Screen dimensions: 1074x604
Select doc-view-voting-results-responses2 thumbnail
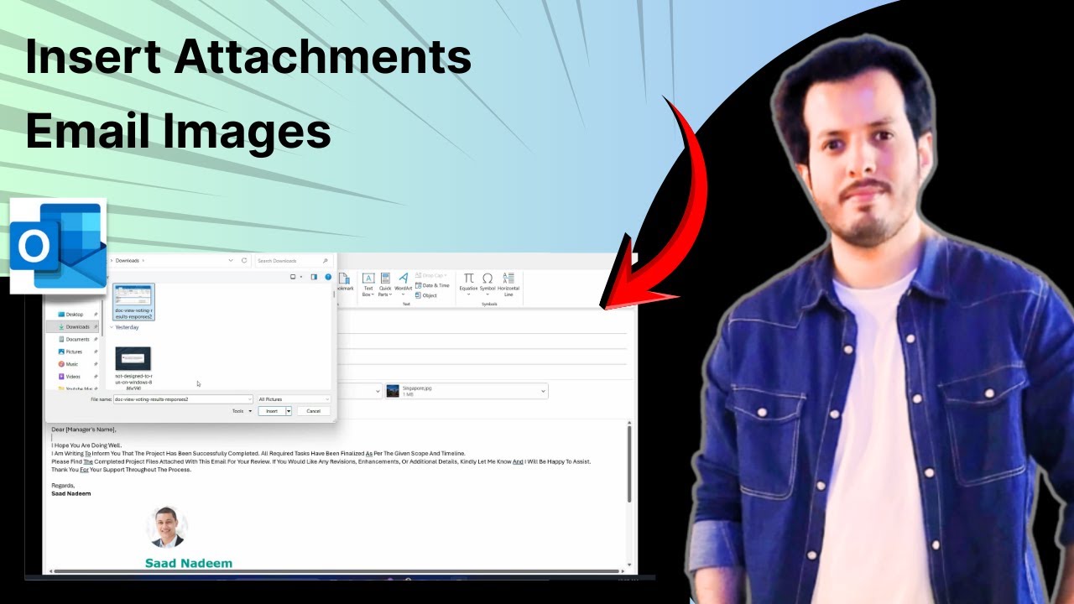133,302
